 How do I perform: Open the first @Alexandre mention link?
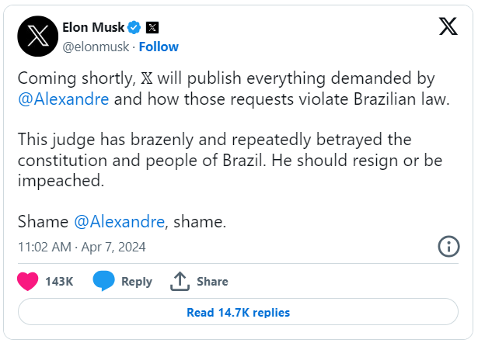coord(64,99)
